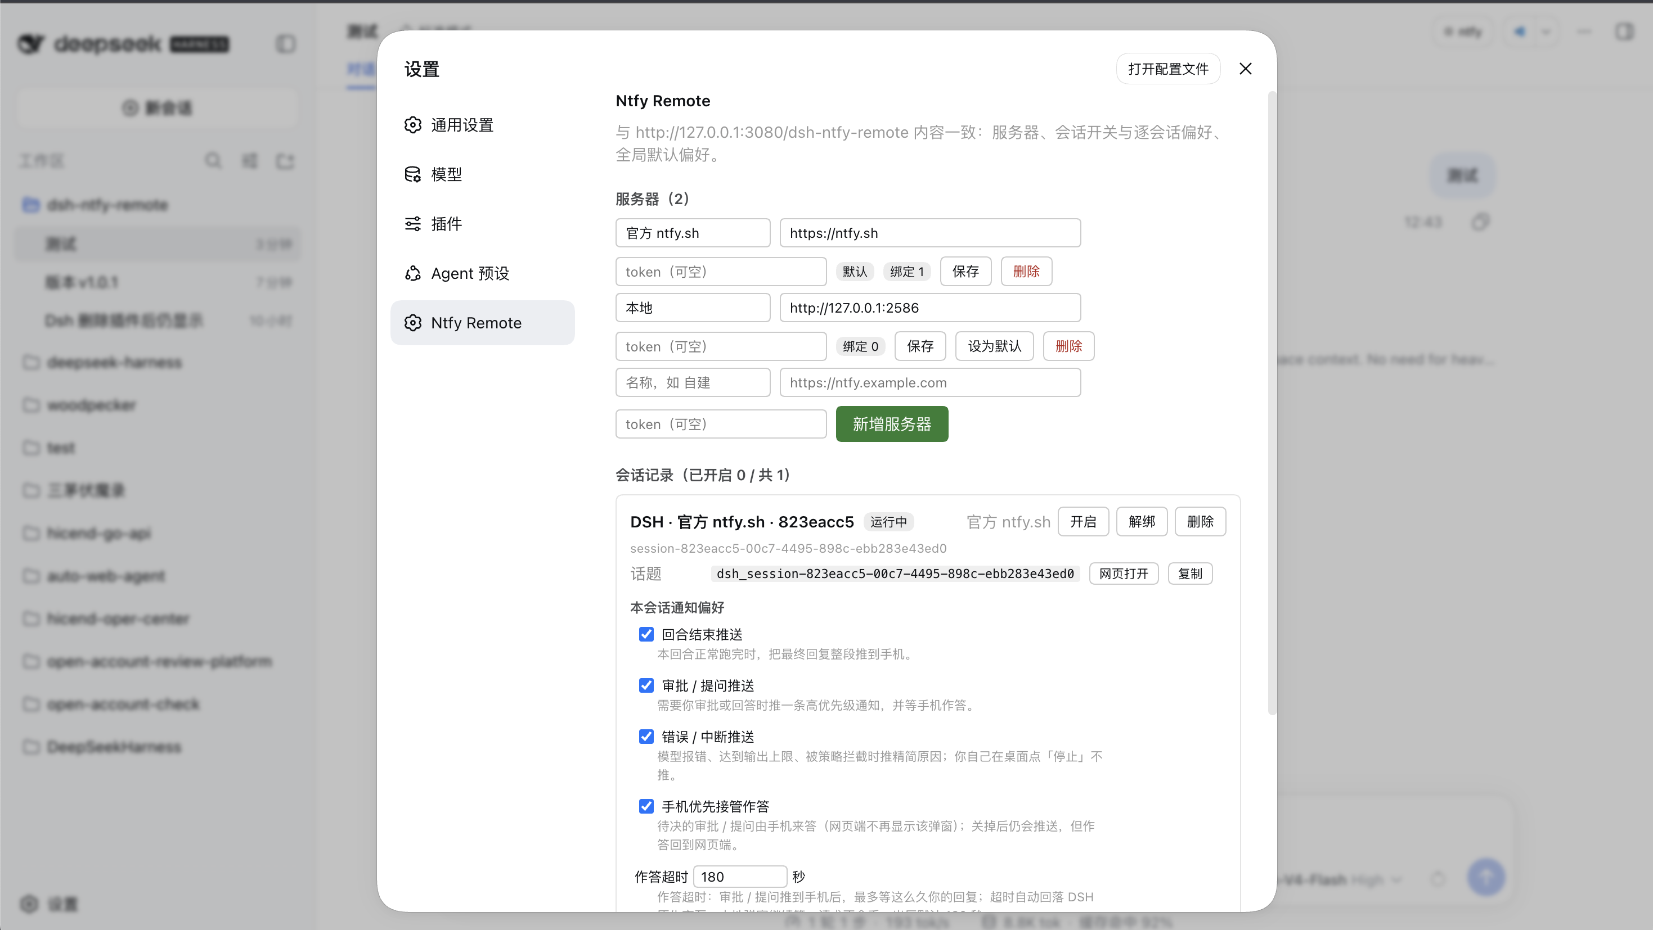Click the sidebar collapse icon beside the deepseek logo
This screenshot has width=1653, height=930.
coord(286,44)
